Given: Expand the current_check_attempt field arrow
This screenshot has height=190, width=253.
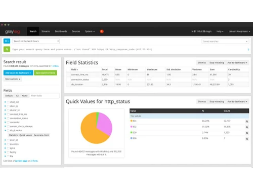Looking at the screenshot, I should coord(5,126).
